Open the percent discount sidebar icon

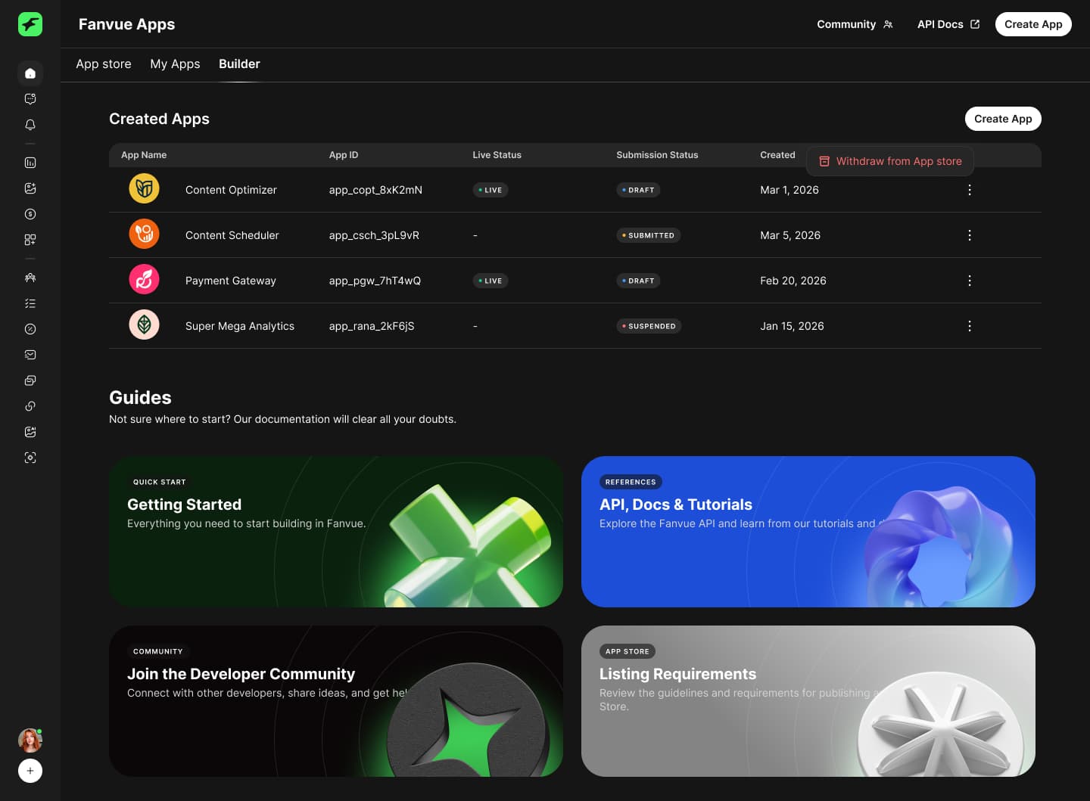click(x=30, y=329)
